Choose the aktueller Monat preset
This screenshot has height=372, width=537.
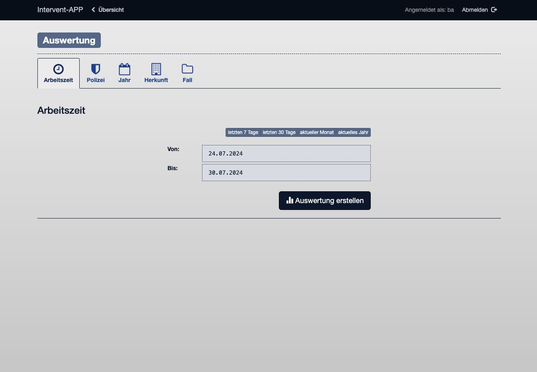[317, 132]
